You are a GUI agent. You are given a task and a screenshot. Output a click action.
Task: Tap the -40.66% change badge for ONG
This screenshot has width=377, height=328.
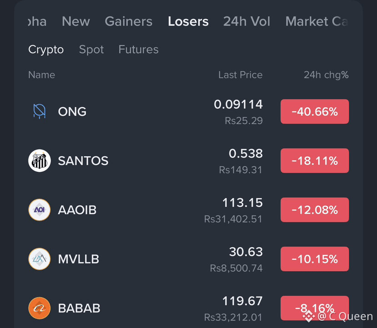tap(315, 112)
